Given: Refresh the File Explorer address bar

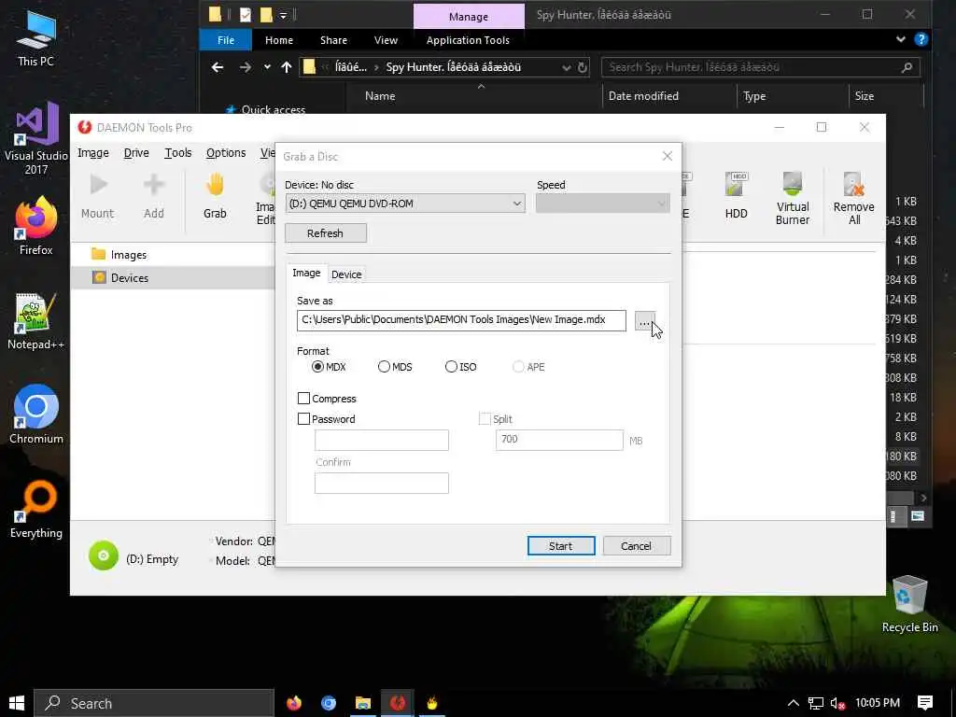Looking at the screenshot, I should coord(583,67).
